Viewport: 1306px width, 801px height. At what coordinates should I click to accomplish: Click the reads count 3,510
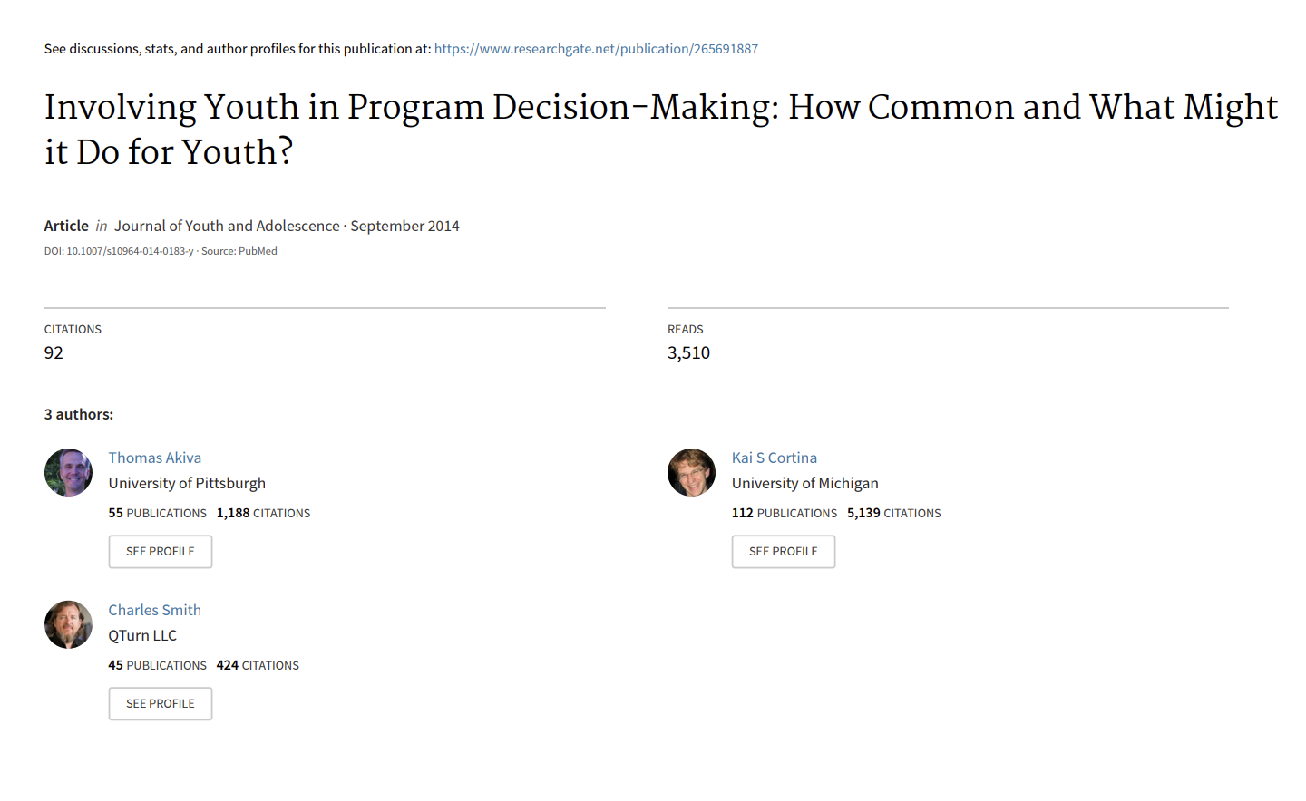click(688, 352)
